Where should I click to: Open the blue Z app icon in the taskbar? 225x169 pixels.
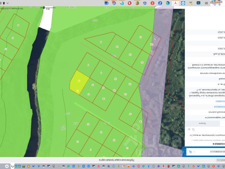(160, 3)
